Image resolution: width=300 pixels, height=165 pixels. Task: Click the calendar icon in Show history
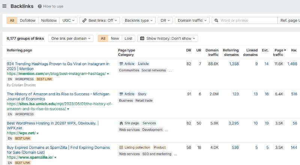(142, 39)
